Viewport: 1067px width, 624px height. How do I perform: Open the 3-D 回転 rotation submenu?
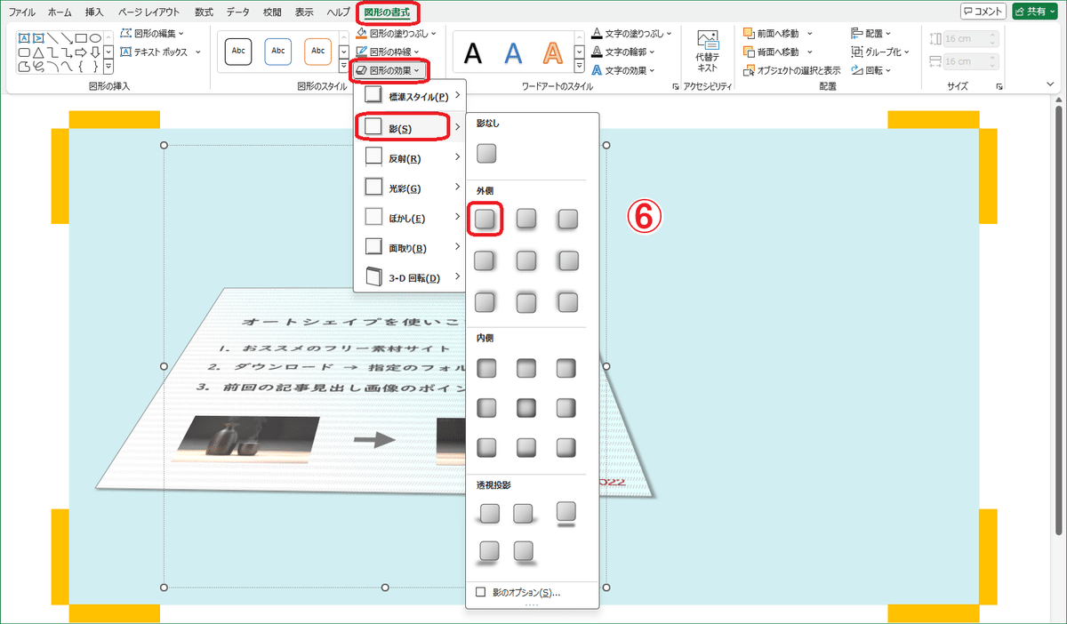tap(410, 278)
